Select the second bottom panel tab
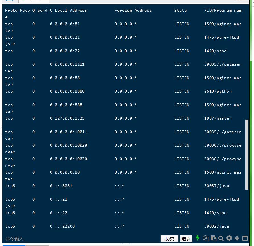 point(38,245)
